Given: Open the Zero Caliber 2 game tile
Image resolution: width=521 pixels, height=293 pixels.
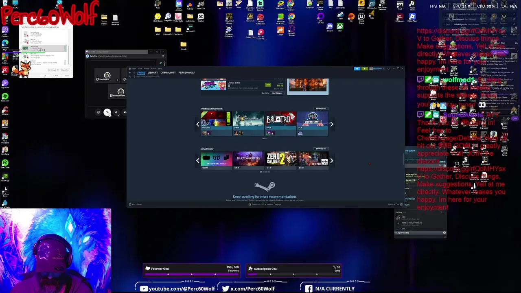Looking at the screenshot, I should [x=280, y=160].
